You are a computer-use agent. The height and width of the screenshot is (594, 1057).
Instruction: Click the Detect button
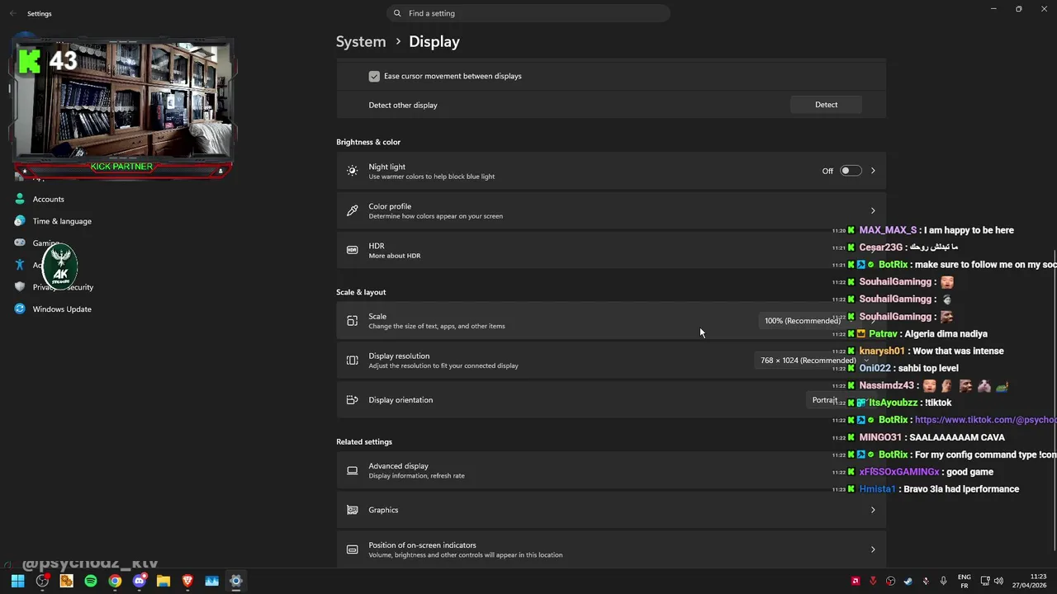(826, 105)
